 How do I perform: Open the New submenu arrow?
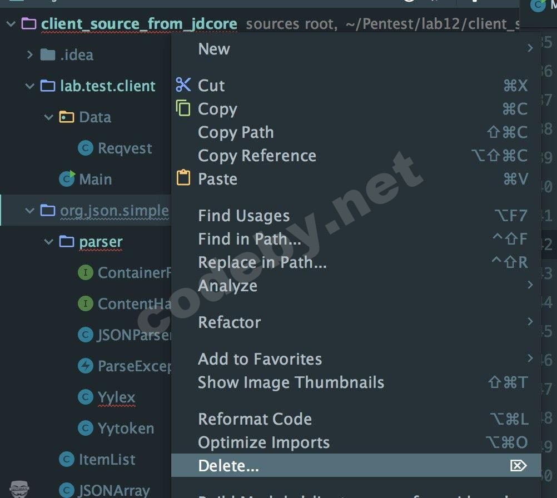tap(530, 48)
